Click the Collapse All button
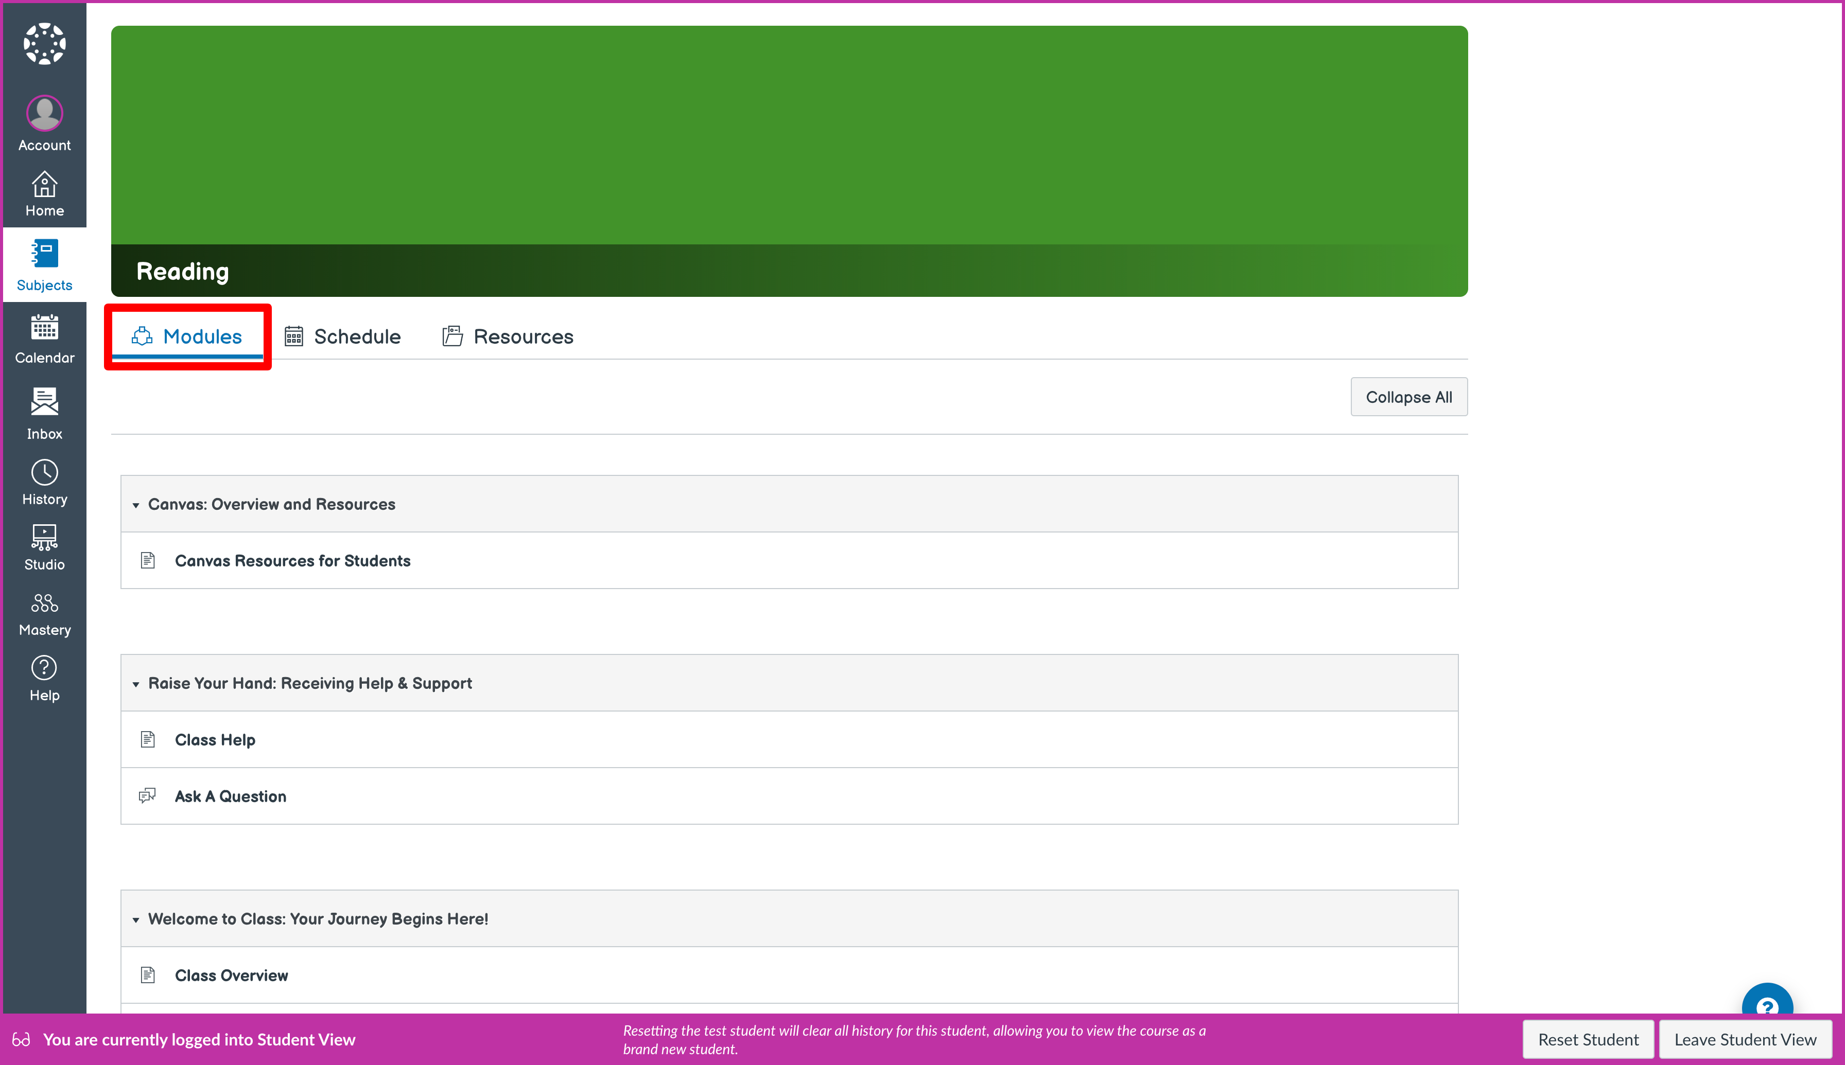The image size is (1845, 1065). [x=1409, y=397]
